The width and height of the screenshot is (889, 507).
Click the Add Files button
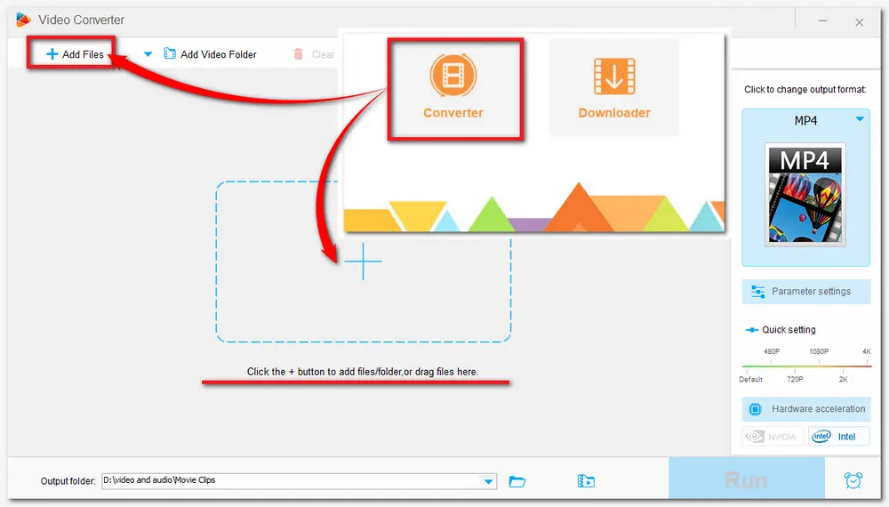(75, 54)
